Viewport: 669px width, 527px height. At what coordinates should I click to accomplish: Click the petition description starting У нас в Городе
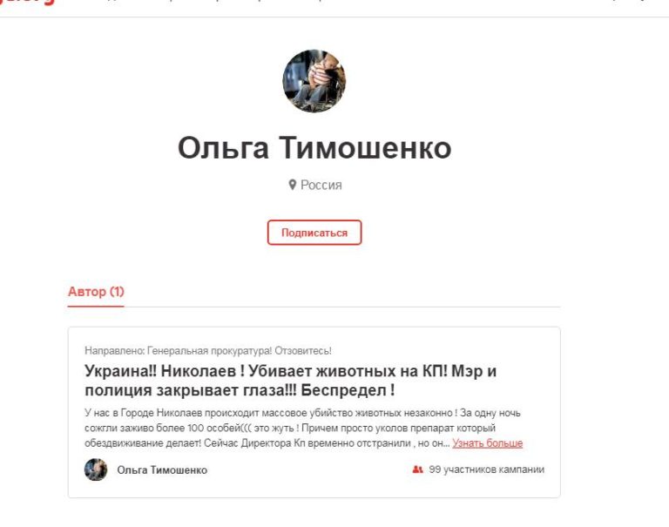point(303,428)
